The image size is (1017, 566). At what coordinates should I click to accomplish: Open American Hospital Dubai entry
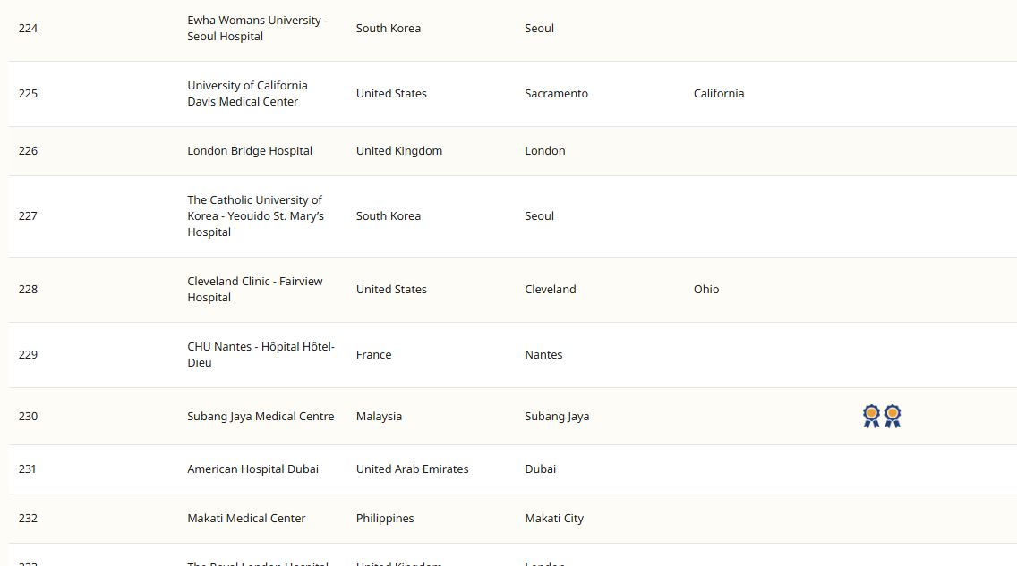pyautogui.click(x=252, y=469)
